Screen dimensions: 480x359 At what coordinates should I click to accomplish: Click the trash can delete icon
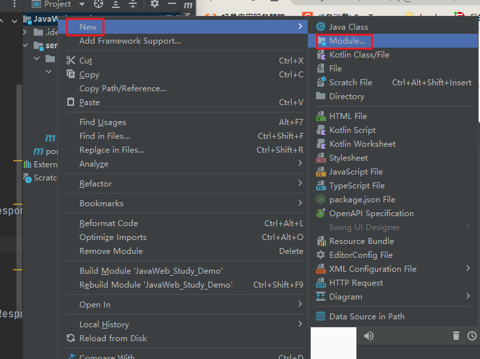point(456,336)
